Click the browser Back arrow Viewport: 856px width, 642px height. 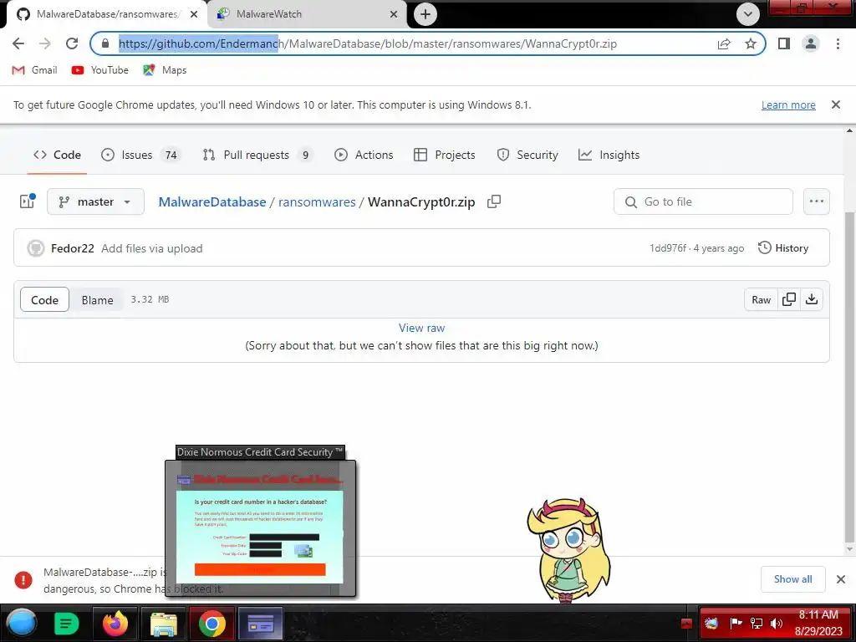pos(18,43)
